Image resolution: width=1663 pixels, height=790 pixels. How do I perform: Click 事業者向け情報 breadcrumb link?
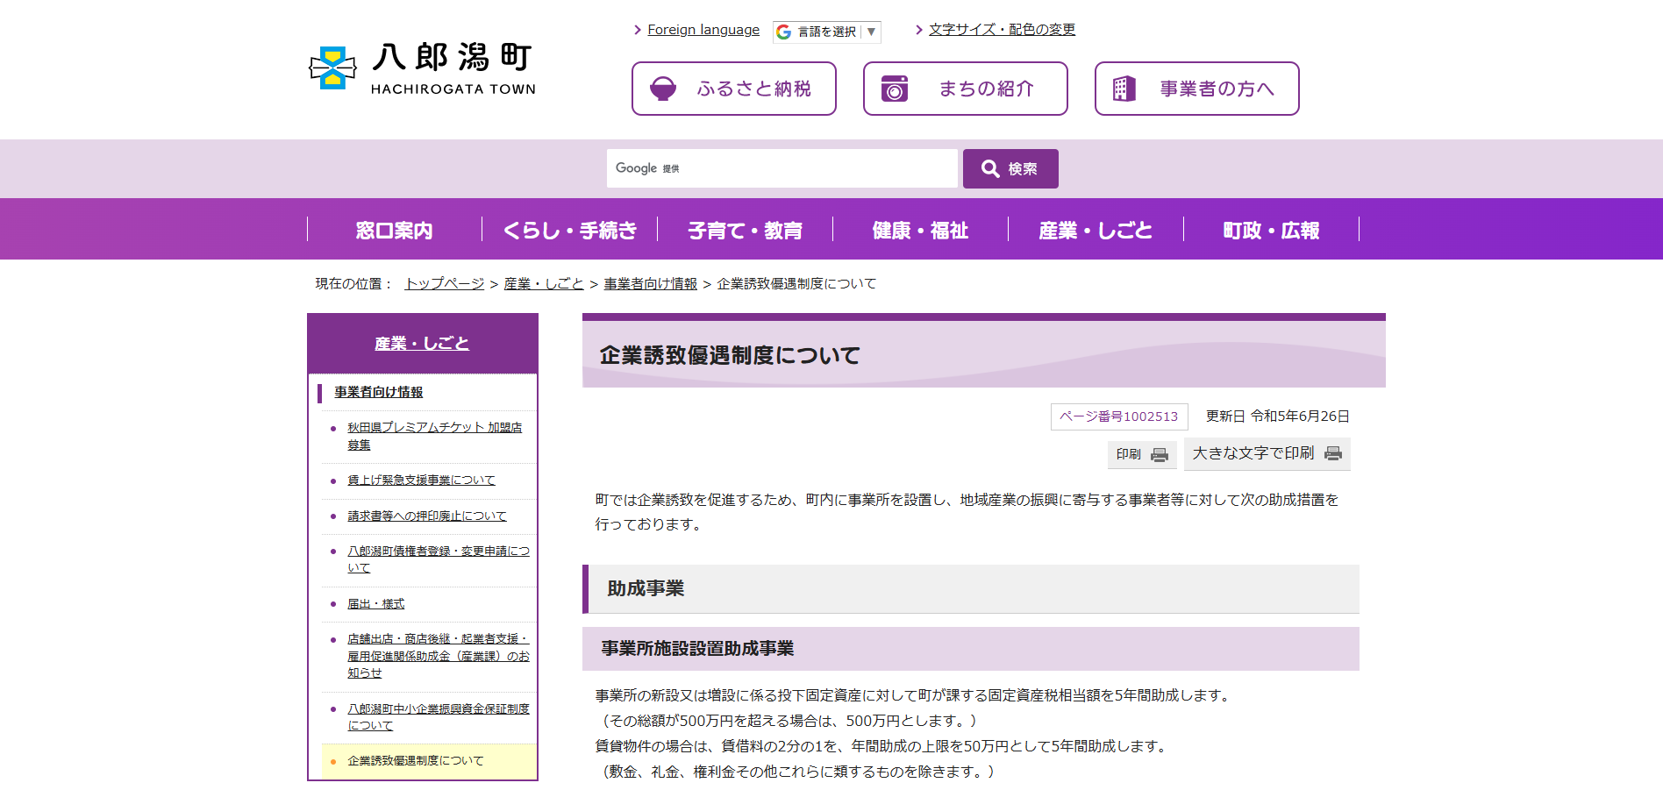coord(651,284)
